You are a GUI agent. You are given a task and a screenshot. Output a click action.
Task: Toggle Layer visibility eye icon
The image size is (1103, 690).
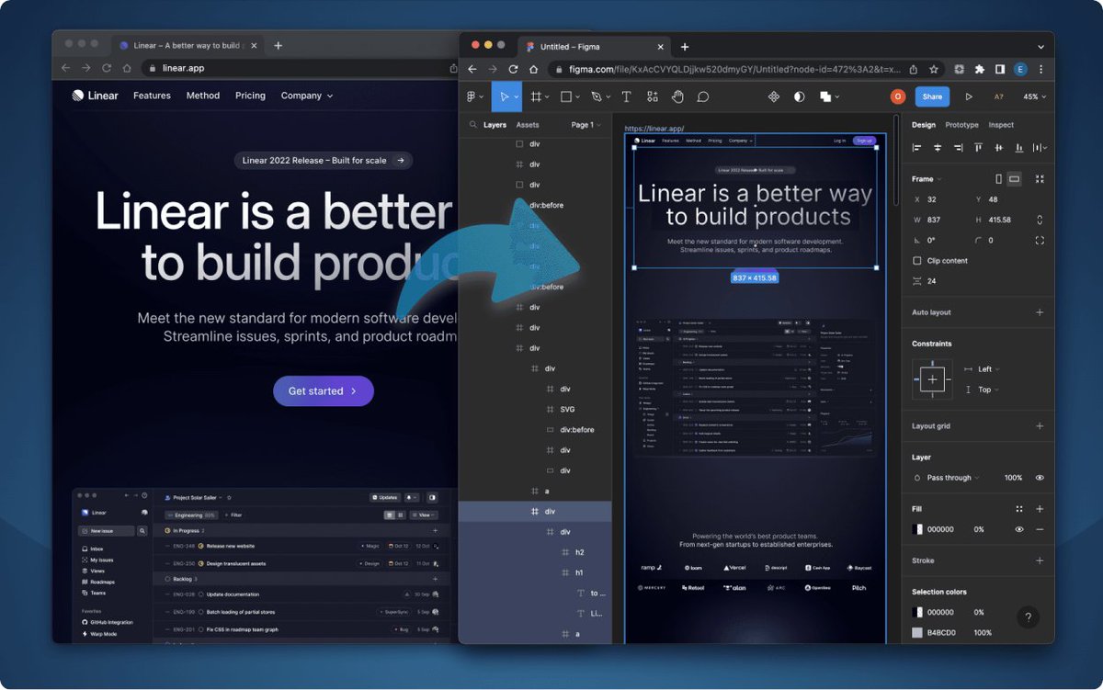[1040, 478]
